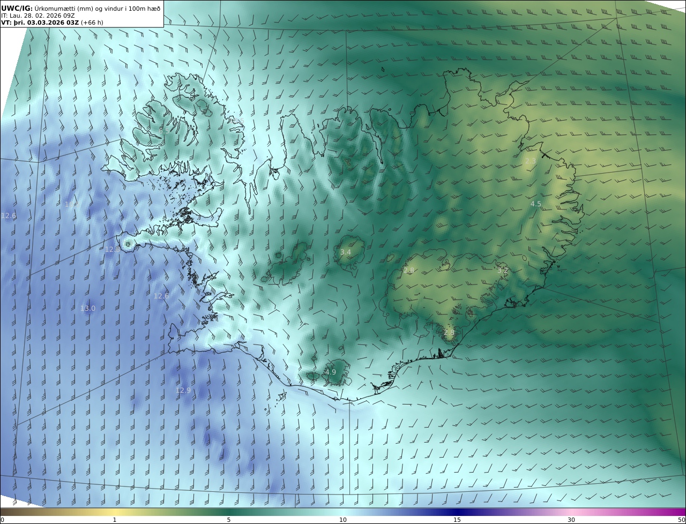The image size is (686, 524).
Task: Click the 15 tick on the colour scale
Action: [x=457, y=520]
